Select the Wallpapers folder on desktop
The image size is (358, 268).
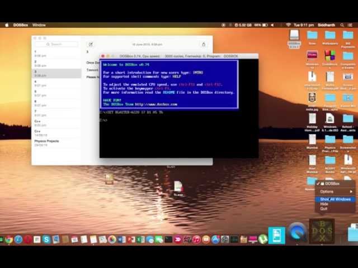coord(330,38)
